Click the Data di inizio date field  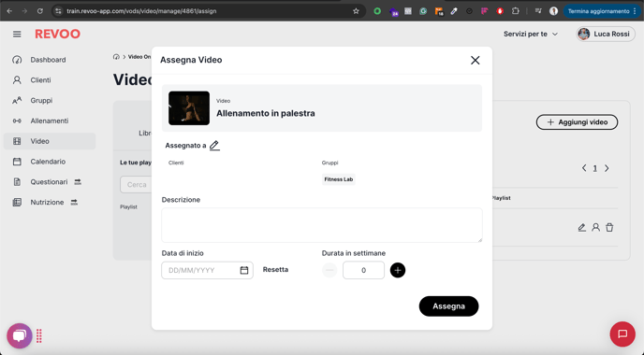(208, 270)
